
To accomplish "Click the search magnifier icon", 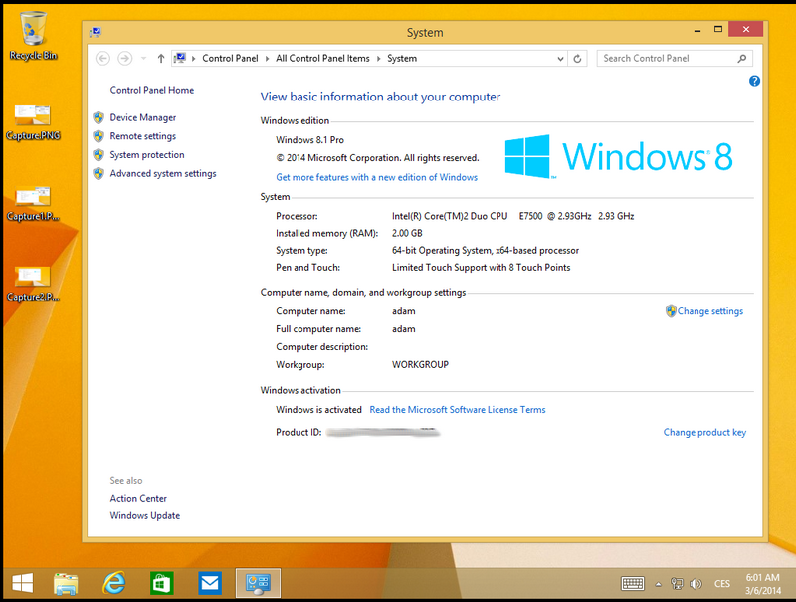I will [741, 59].
